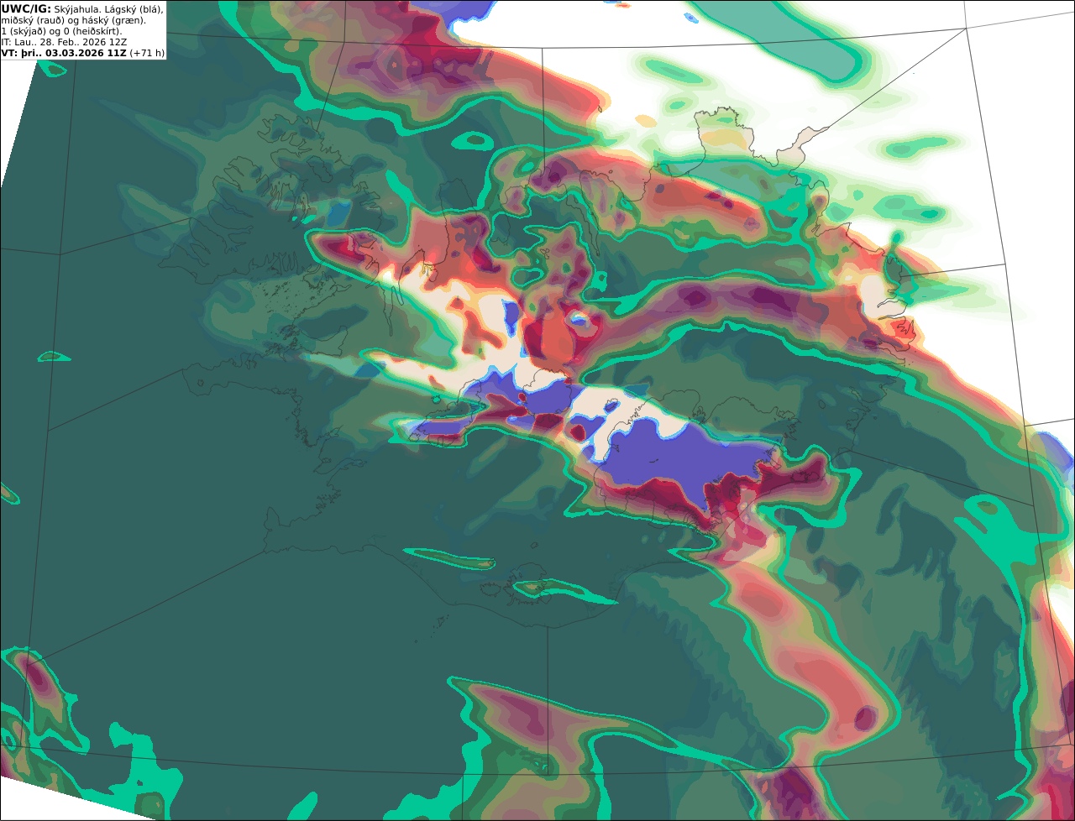Click the word 'Skýjahula' in the legend
The width and height of the screenshot is (1075, 821).
[x=78, y=10]
